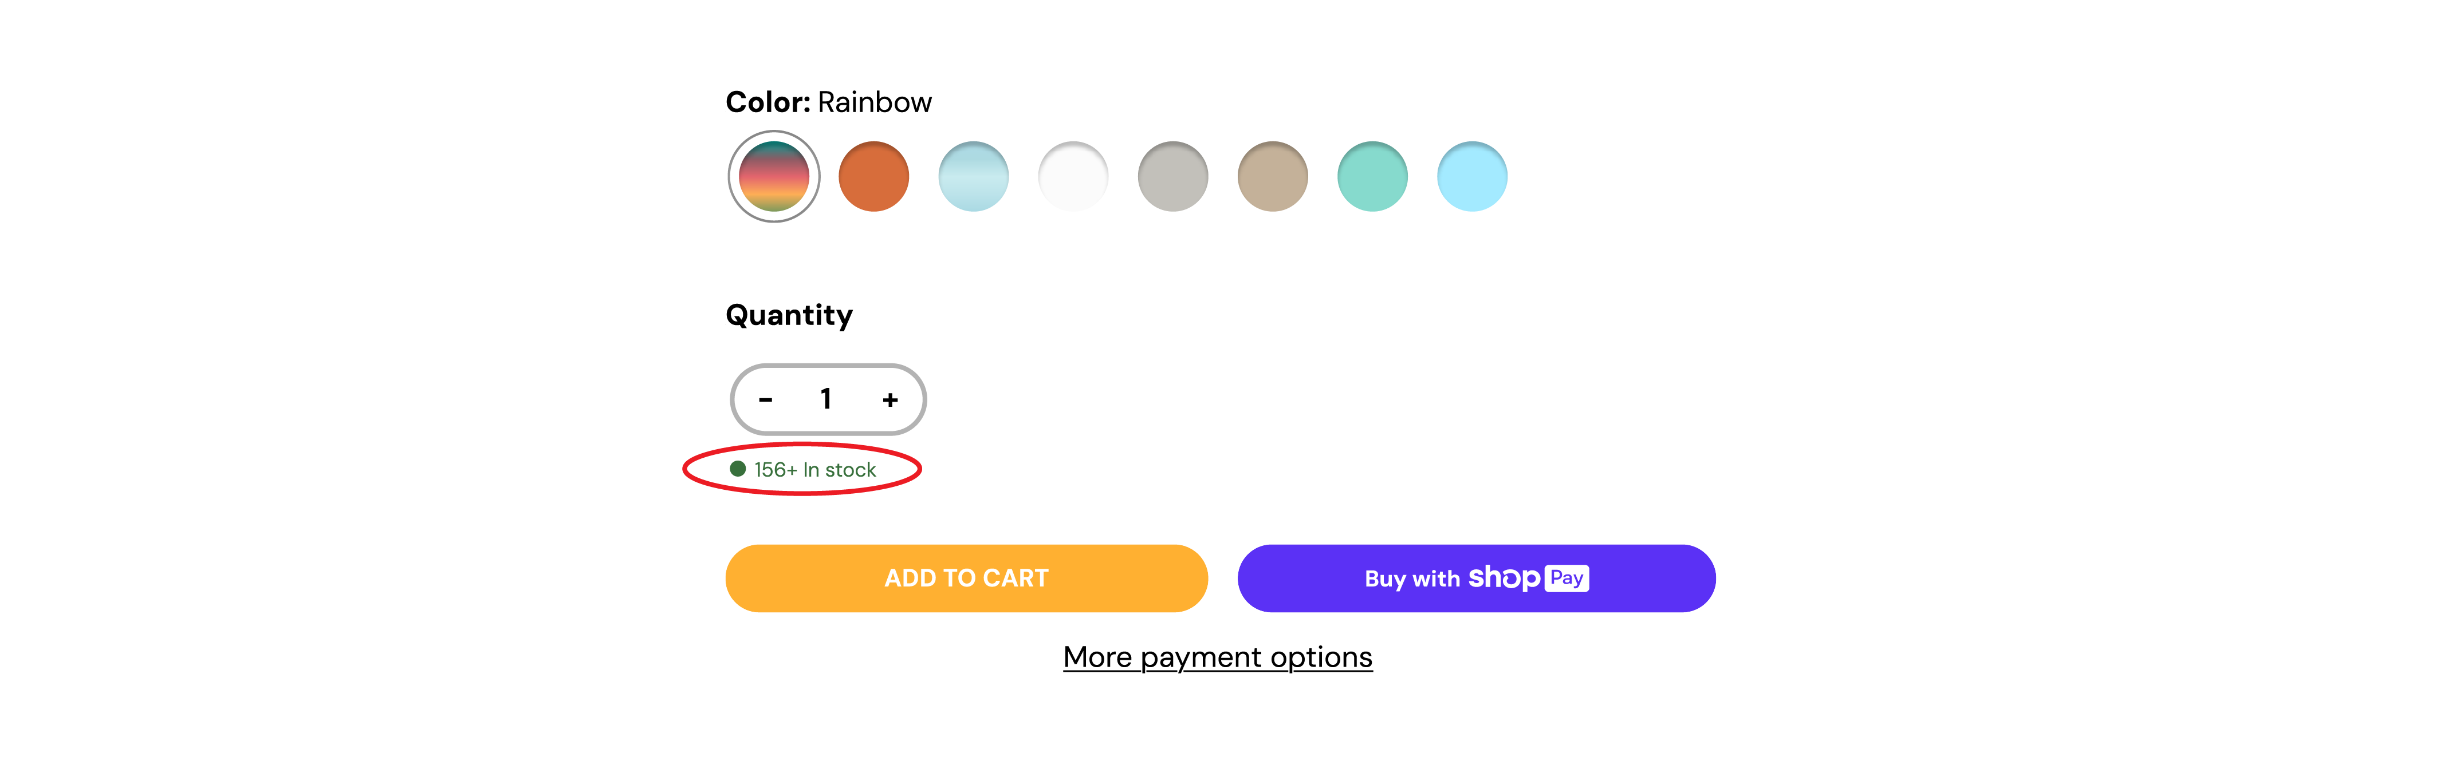Pick the tan beige color swatch
2444x761 pixels.
(x=1272, y=176)
